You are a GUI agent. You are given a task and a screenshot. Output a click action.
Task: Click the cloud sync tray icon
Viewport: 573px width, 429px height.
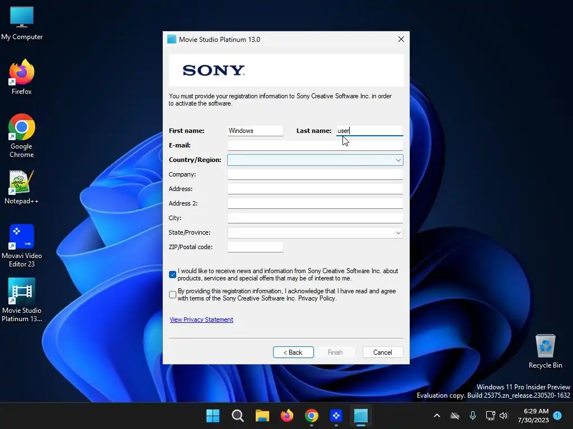[454, 416]
